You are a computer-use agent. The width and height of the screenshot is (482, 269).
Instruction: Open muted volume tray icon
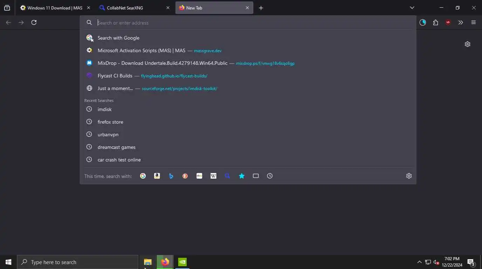pos(436,262)
